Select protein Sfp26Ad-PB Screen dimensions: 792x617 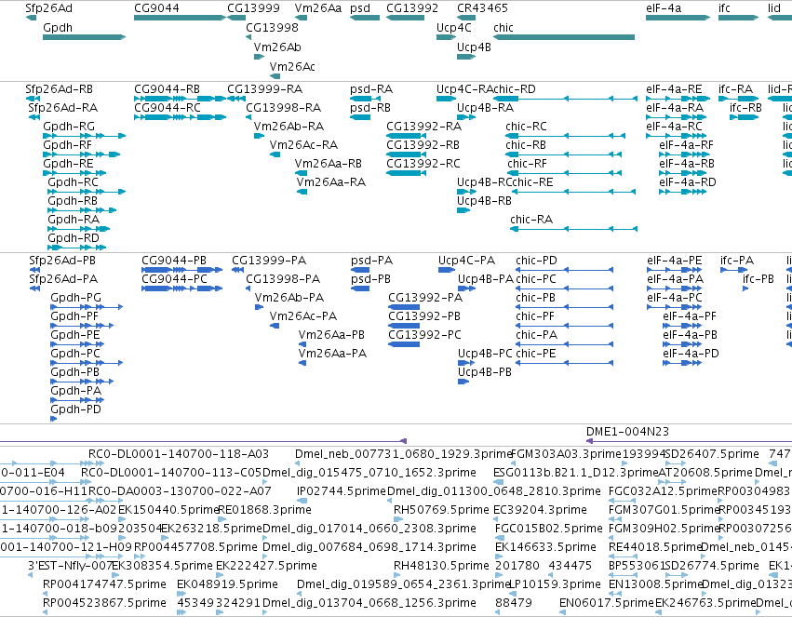tap(34, 270)
